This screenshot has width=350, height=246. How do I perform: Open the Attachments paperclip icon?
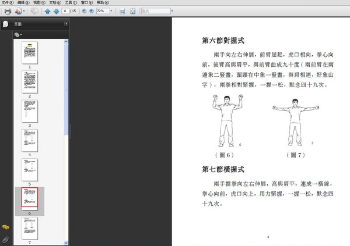(6, 240)
